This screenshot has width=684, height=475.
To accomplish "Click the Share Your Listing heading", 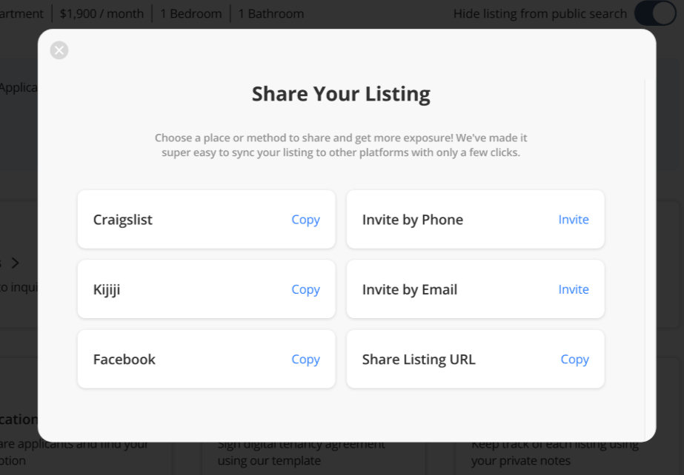I will (341, 94).
